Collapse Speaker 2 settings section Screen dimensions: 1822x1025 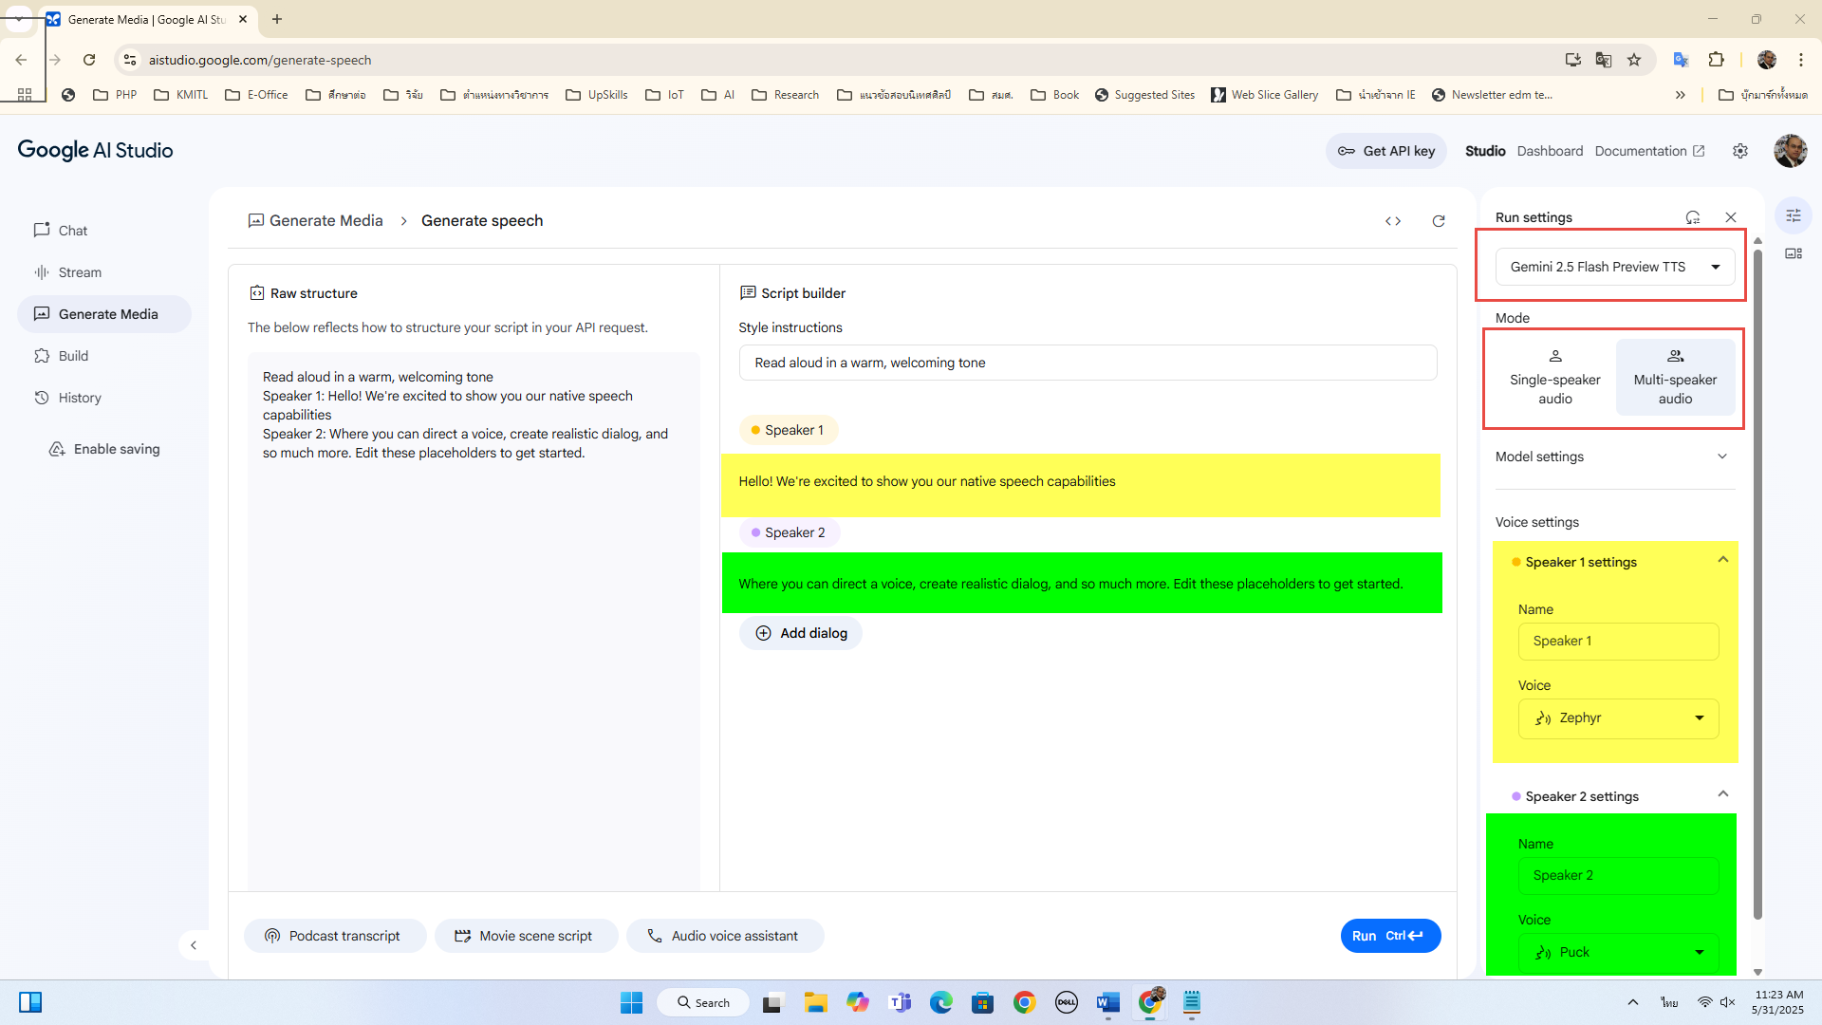point(1723,794)
